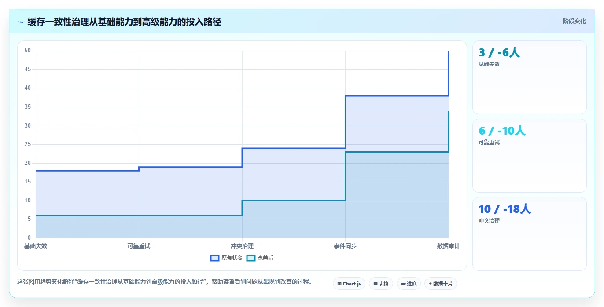
Task: Click the 数据审计 x-axis label
Action: coord(448,246)
